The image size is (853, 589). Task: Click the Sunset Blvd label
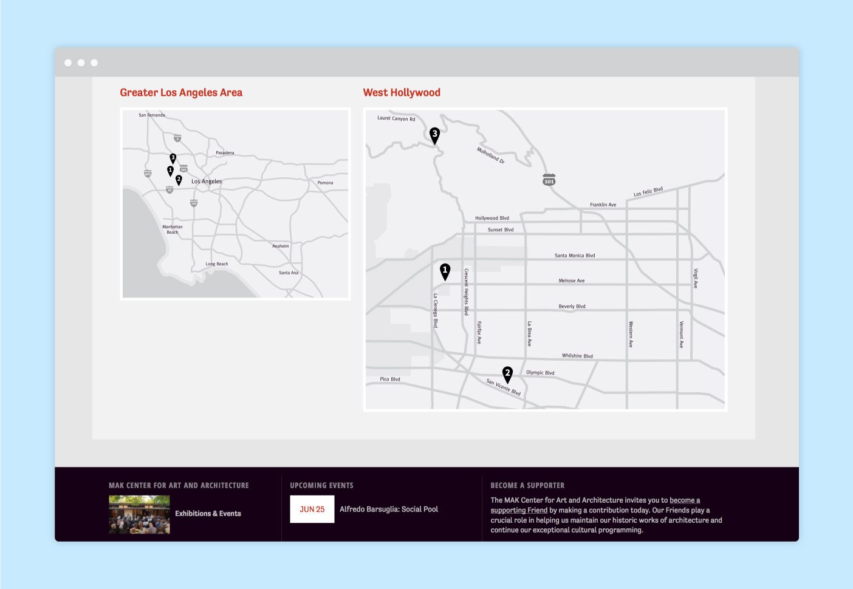tap(501, 230)
